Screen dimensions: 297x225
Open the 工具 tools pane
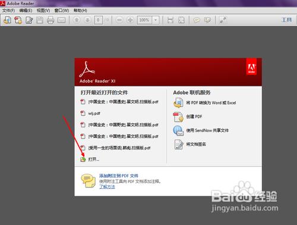click(x=287, y=20)
